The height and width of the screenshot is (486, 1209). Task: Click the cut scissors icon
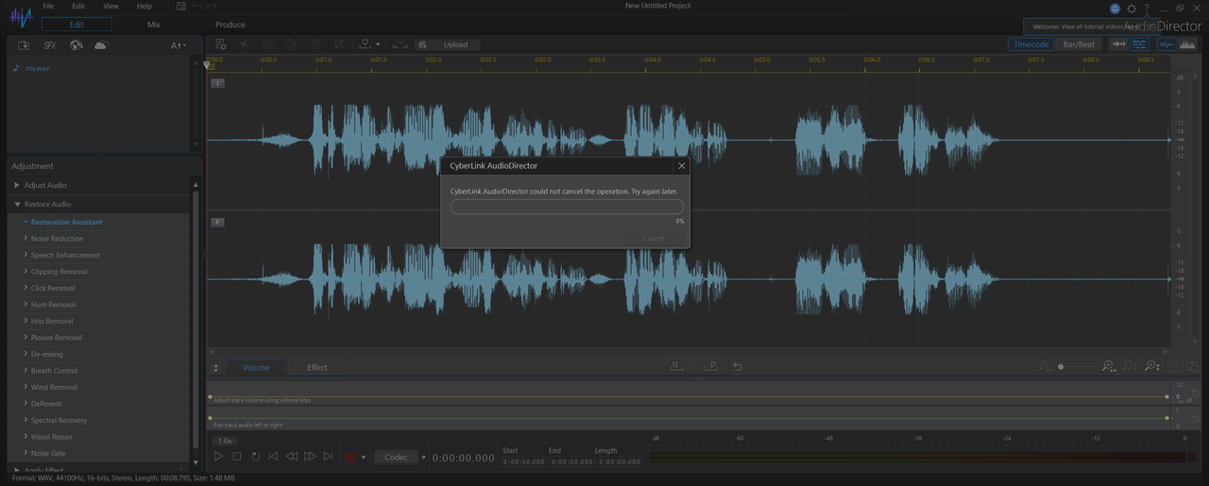[x=244, y=44]
